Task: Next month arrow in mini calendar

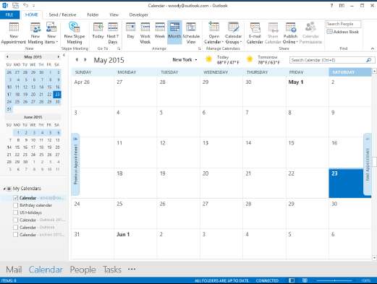Action: tap(58, 57)
